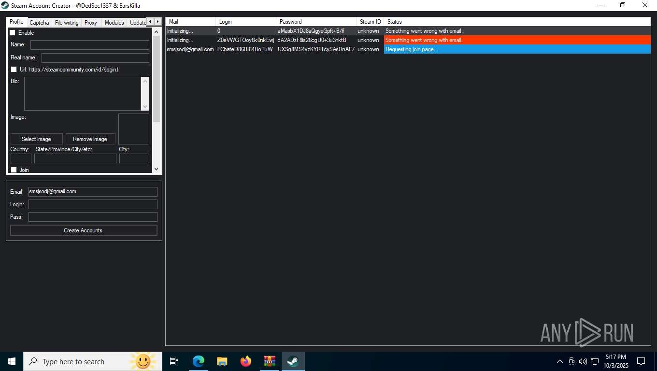Click the taskbar clock showing 5:17 PM
This screenshot has height=371, width=657.
[x=615, y=361]
